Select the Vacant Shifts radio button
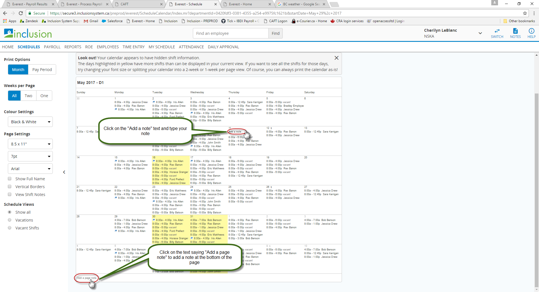Screen dimensions: 539x292 point(10,228)
